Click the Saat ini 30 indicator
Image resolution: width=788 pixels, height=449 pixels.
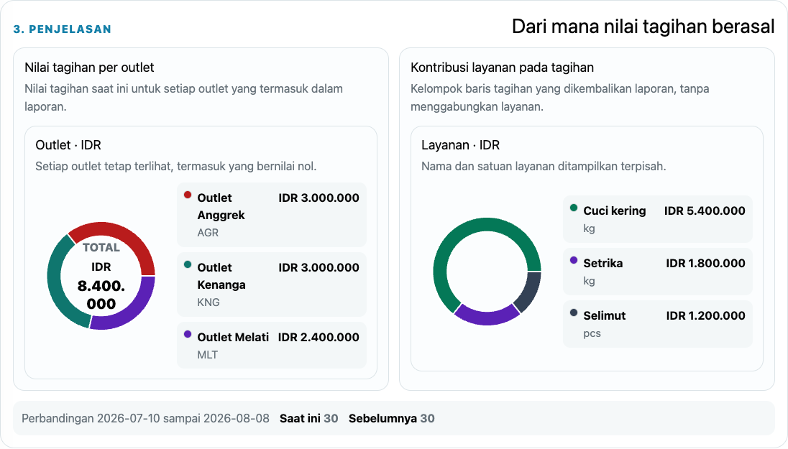[308, 418]
